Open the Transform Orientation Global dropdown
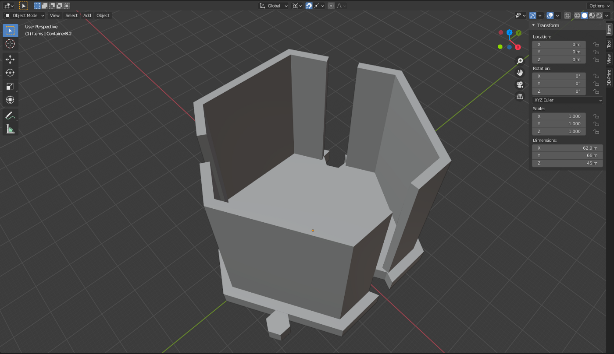Screen dimensions: 614x354 pos(273,6)
